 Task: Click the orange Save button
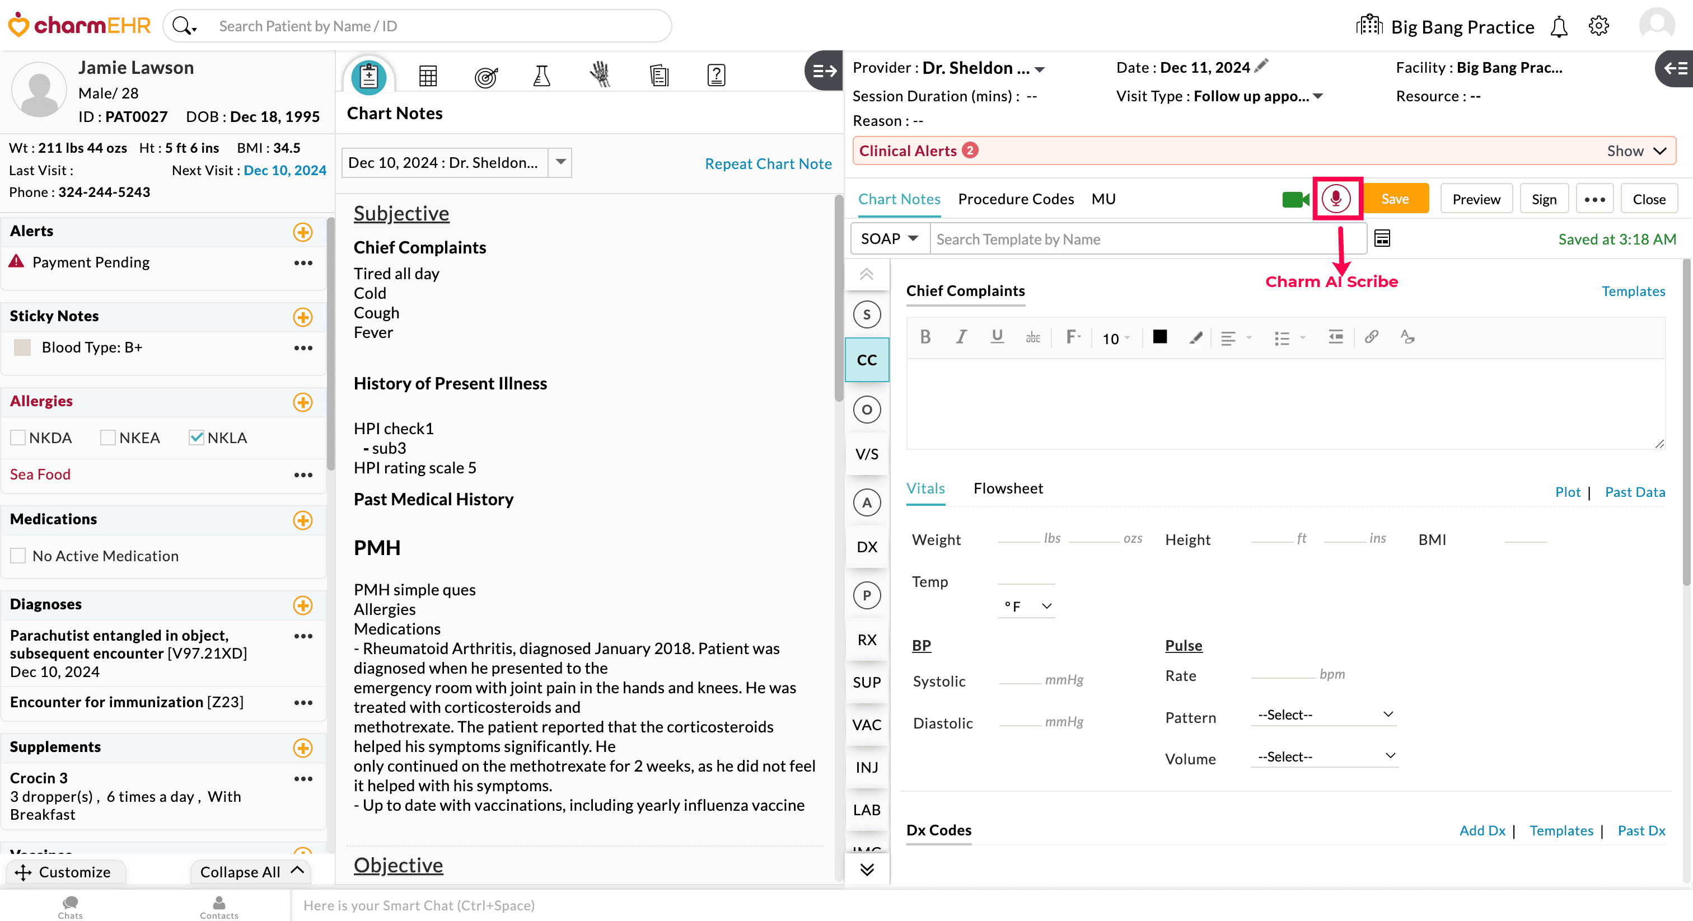(1395, 199)
